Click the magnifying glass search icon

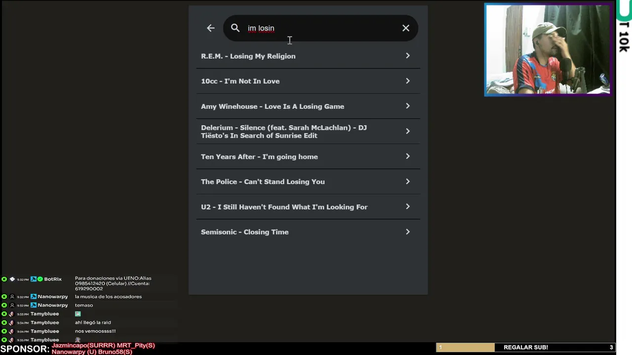235,28
